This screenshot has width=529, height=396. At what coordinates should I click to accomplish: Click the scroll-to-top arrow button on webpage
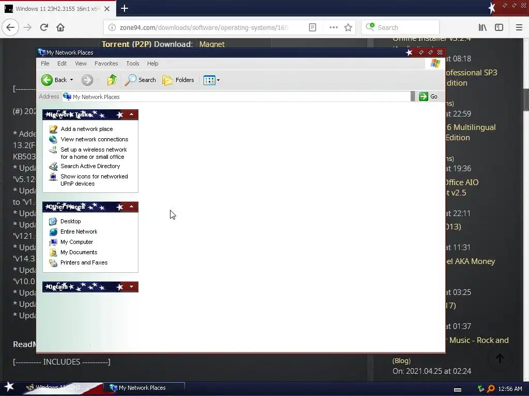pyautogui.click(x=500, y=358)
